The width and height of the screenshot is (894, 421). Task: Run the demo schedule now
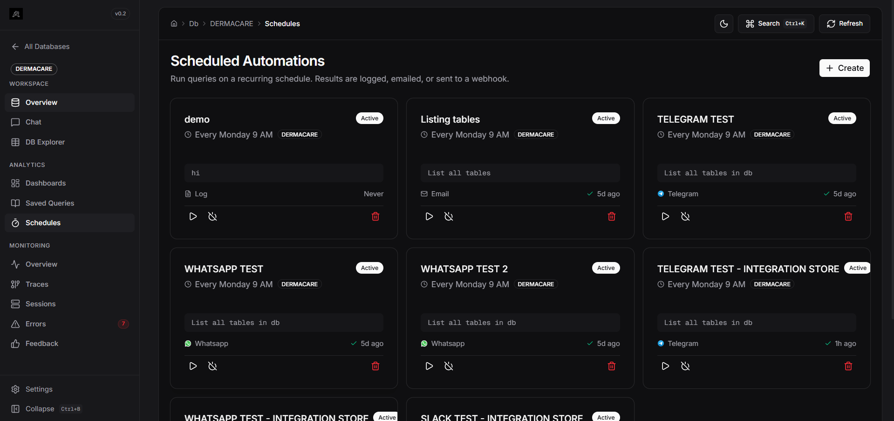[193, 216]
